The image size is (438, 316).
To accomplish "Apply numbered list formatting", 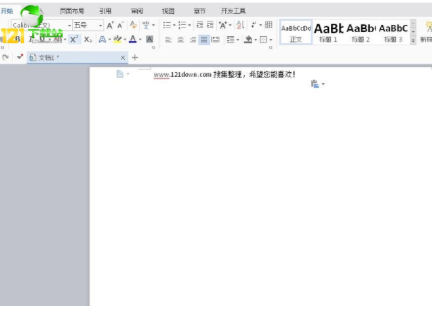I will (182, 26).
